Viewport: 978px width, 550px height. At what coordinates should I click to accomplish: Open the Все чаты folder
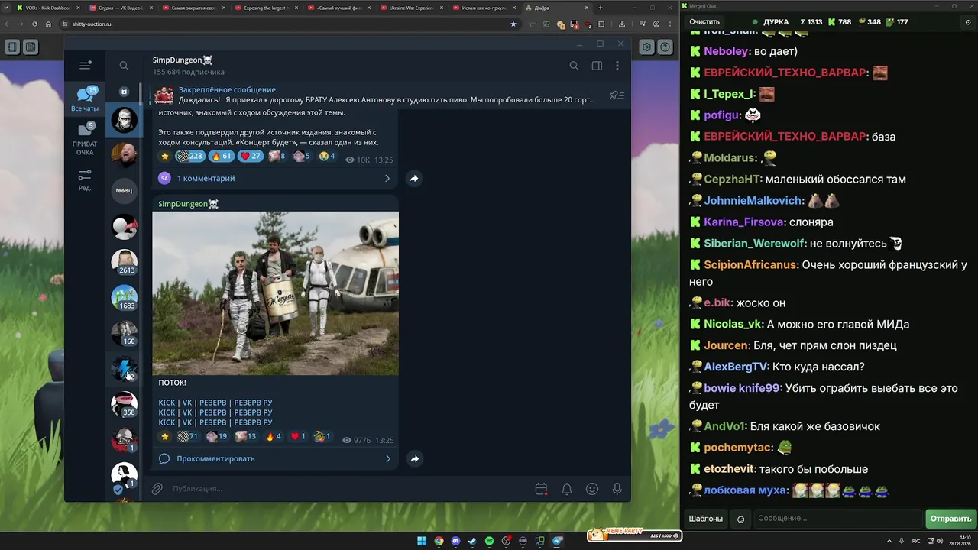85,99
